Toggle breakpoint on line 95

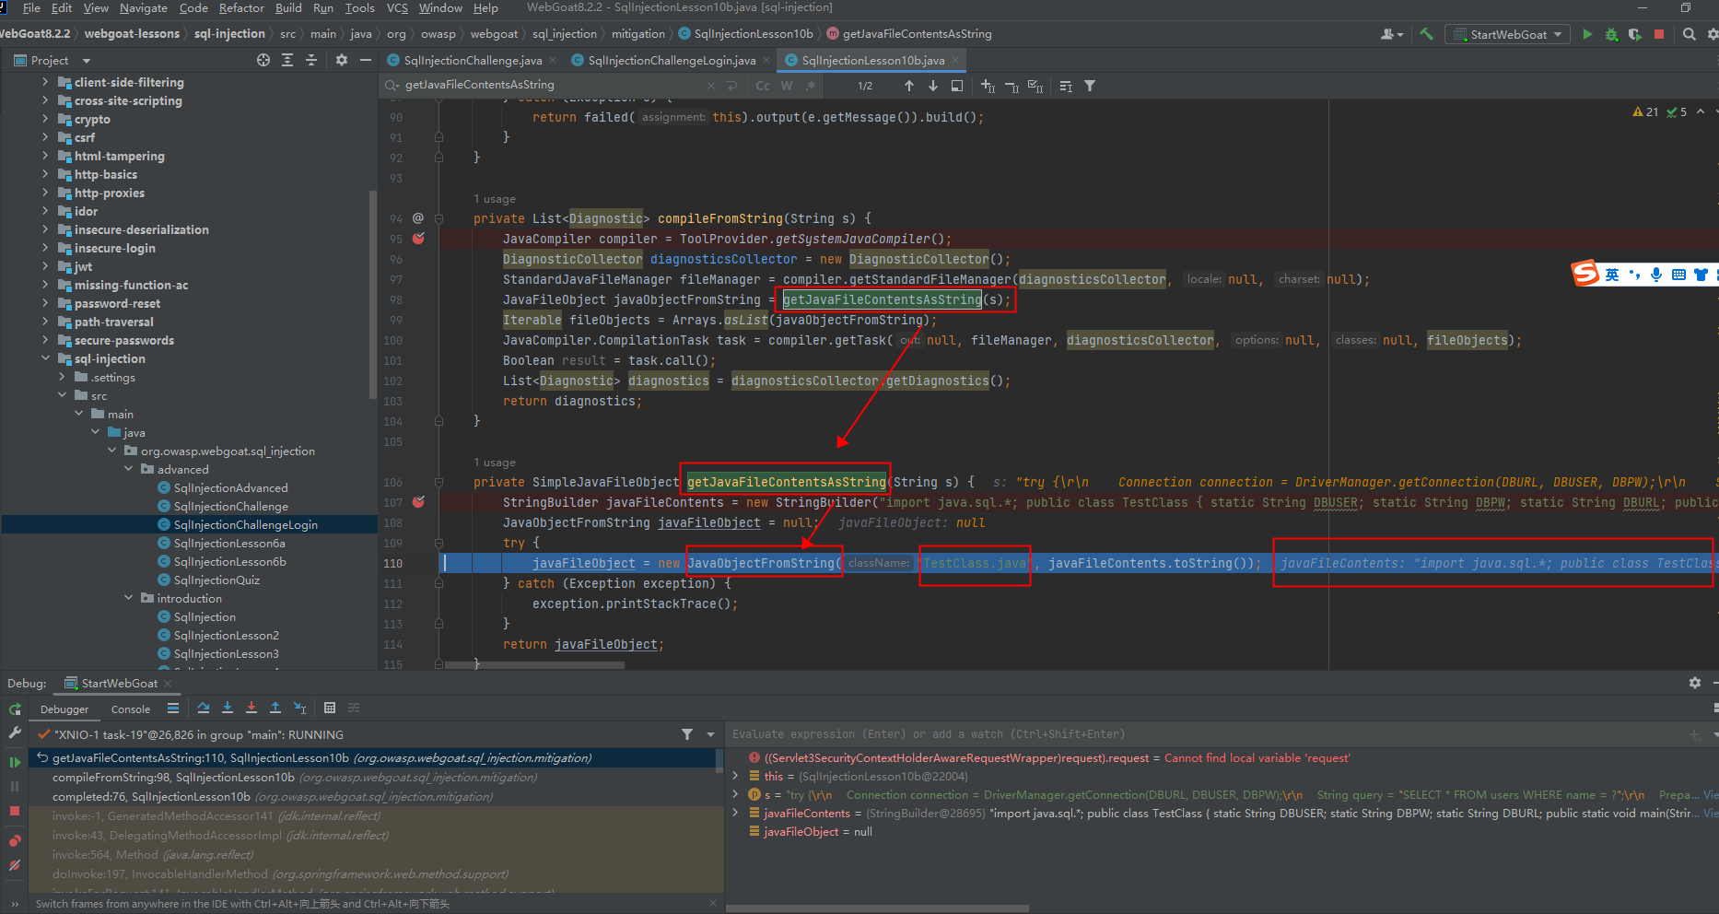pyautogui.click(x=419, y=239)
